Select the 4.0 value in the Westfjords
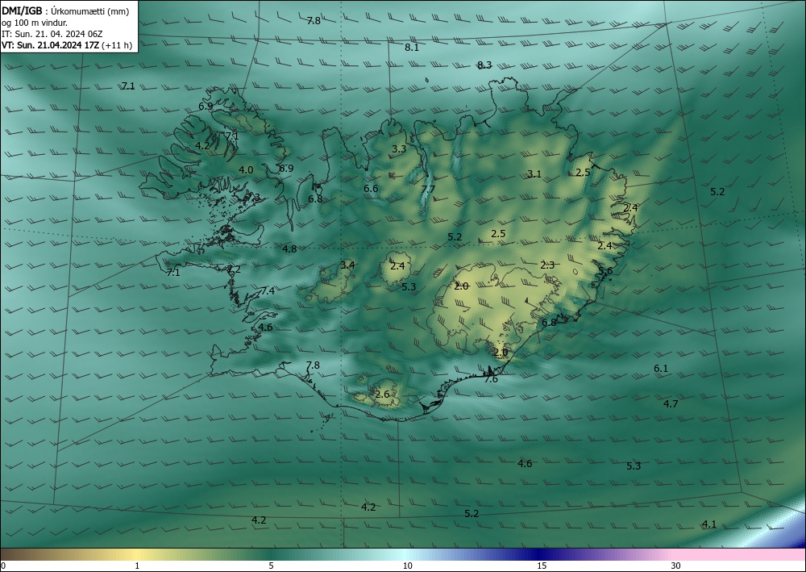 (x=246, y=169)
